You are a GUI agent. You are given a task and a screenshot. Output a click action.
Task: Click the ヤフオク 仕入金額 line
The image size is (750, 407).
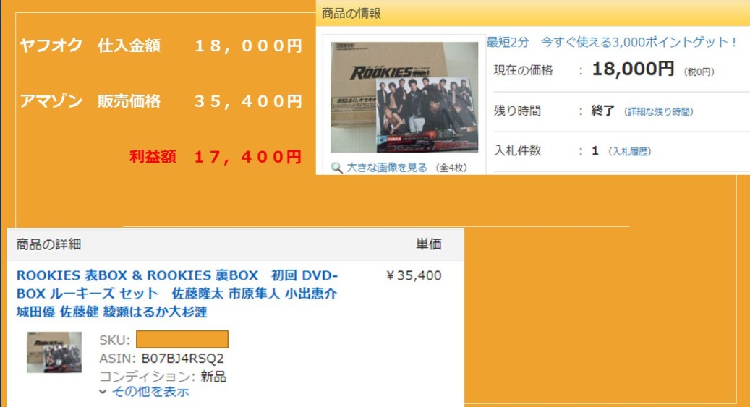tap(161, 46)
